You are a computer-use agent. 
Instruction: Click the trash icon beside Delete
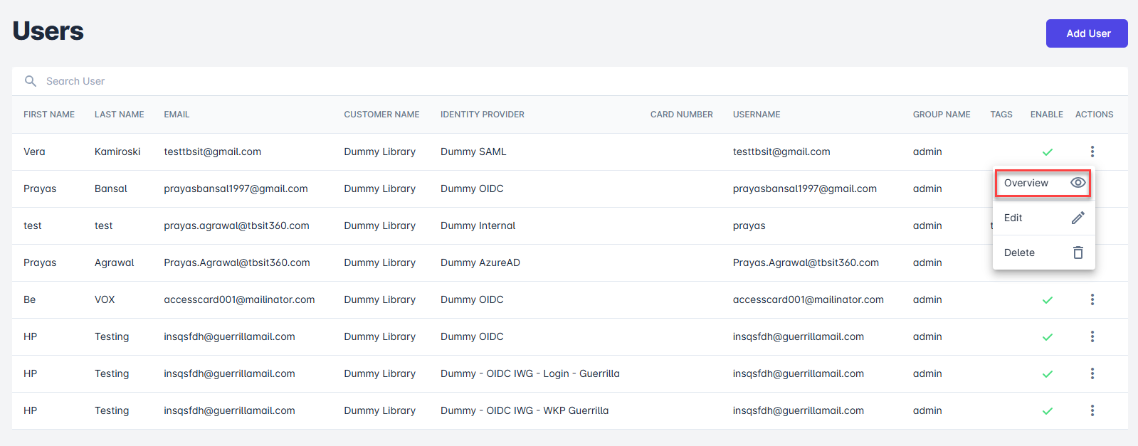click(1078, 253)
